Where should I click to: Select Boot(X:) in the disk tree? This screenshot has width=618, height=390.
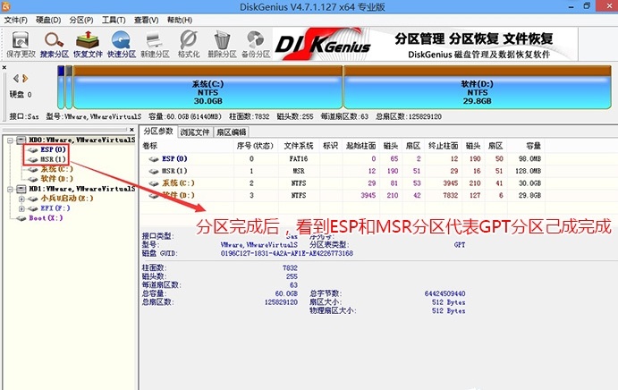(x=46, y=218)
